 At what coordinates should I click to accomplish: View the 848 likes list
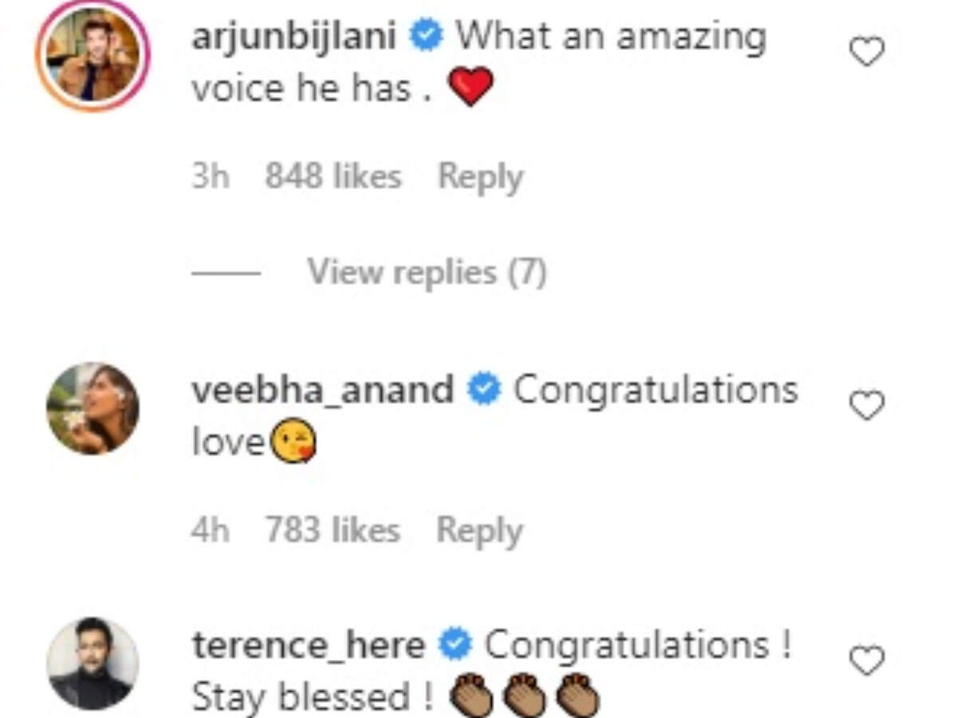(x=333, y=177)
